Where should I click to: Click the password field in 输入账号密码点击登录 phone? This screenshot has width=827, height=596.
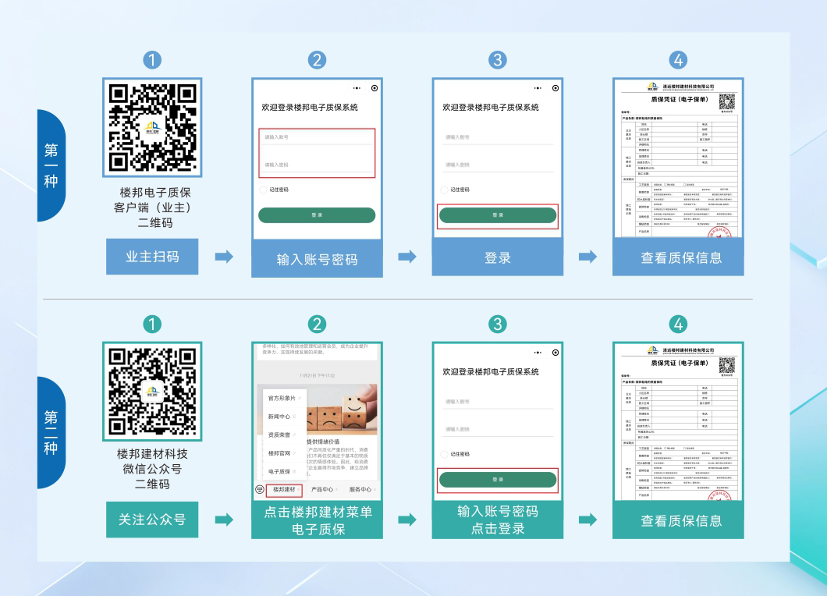498,429
